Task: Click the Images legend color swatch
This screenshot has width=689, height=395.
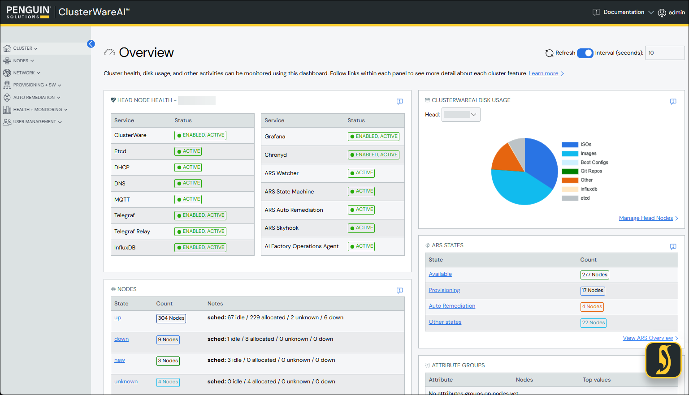Action: point(570,154)
